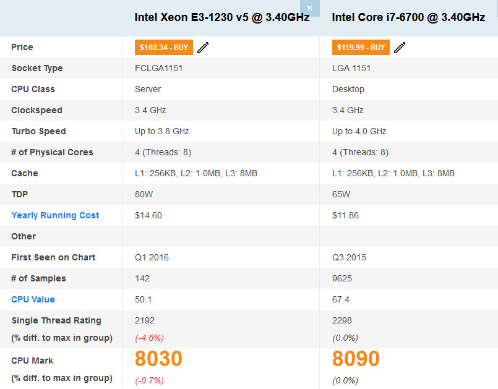
Task: Click the pencil edit icon beside $119.99 price
Action: pyautogui.click(x=400, y=48)
